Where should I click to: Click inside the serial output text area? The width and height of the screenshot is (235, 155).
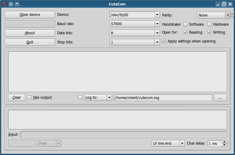point(117,72)
